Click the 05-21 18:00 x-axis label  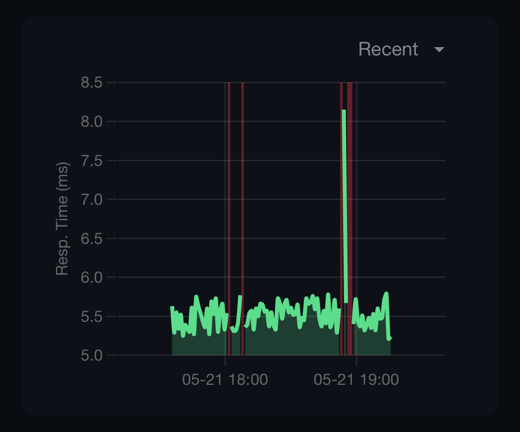tap(225, 380)
